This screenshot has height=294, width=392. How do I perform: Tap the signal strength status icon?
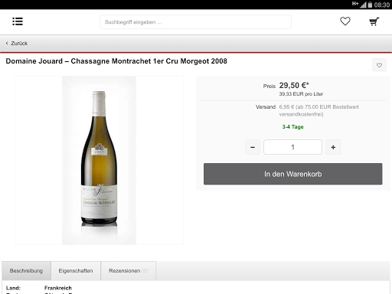point(363,5)
